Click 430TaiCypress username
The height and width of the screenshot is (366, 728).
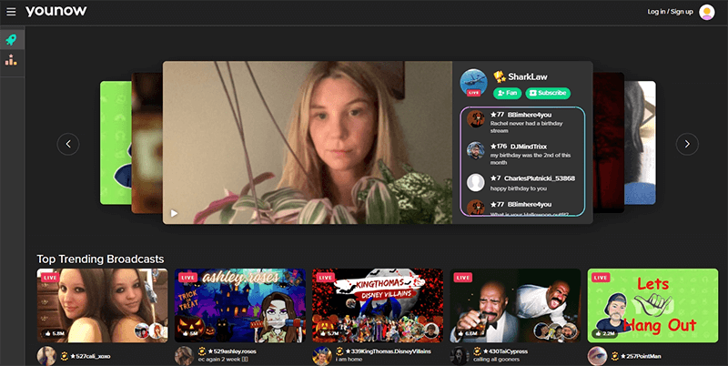coord(505,351)
